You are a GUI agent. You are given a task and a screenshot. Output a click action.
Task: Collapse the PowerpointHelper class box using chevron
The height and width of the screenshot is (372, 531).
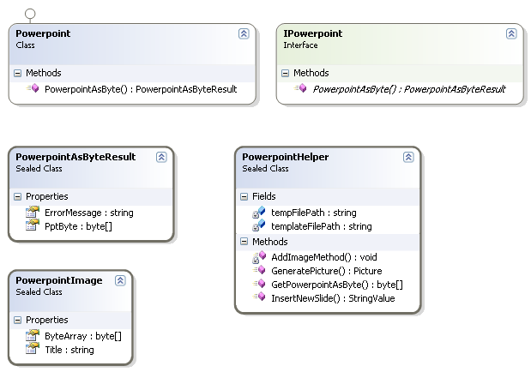(x=408, y=158)
